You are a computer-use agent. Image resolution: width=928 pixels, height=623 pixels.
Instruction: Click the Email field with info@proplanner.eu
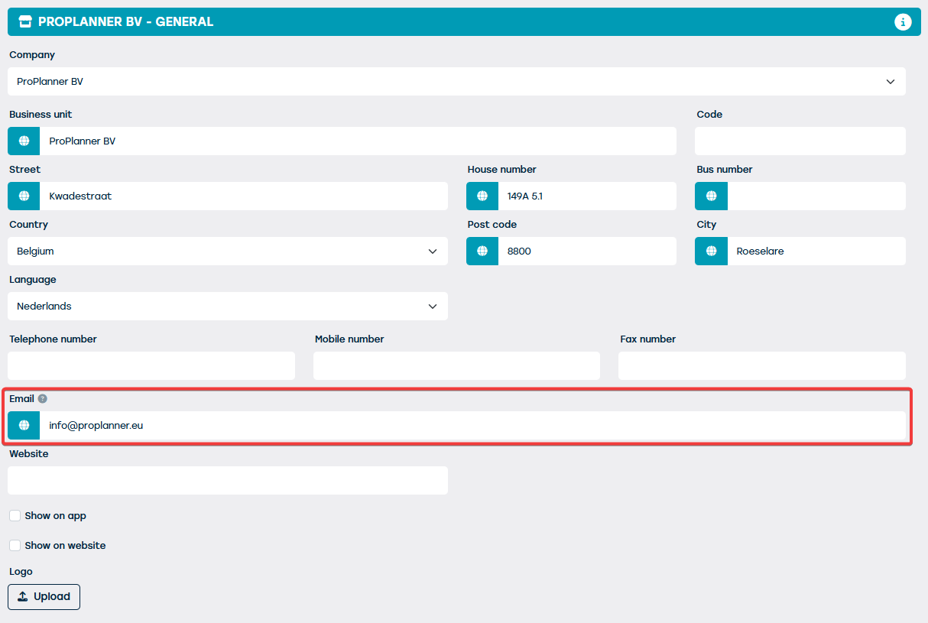pos(472,426)
